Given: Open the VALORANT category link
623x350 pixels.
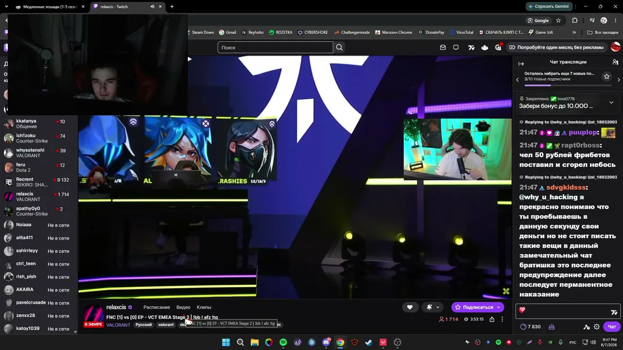Looking at the screenshot, I should [x=118, y=325].
